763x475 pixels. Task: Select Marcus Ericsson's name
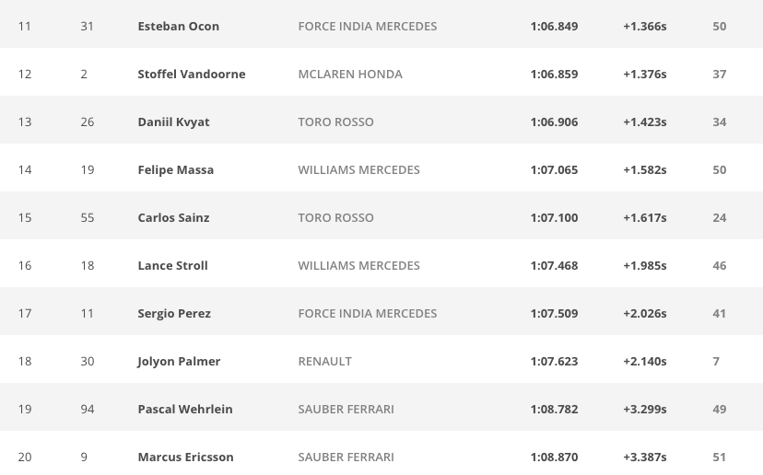tap(185, 457)
